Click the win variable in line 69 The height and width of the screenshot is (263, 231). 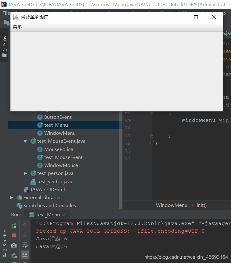(x=224, y=120)
